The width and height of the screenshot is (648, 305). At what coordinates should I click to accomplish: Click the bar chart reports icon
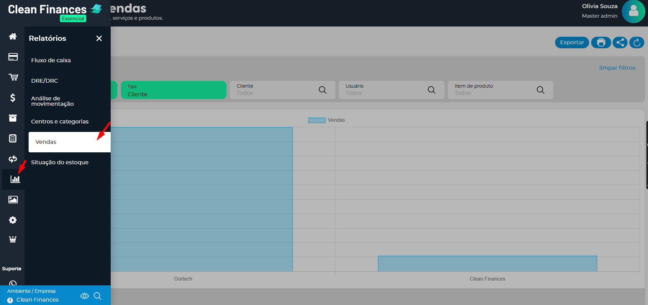15,179
